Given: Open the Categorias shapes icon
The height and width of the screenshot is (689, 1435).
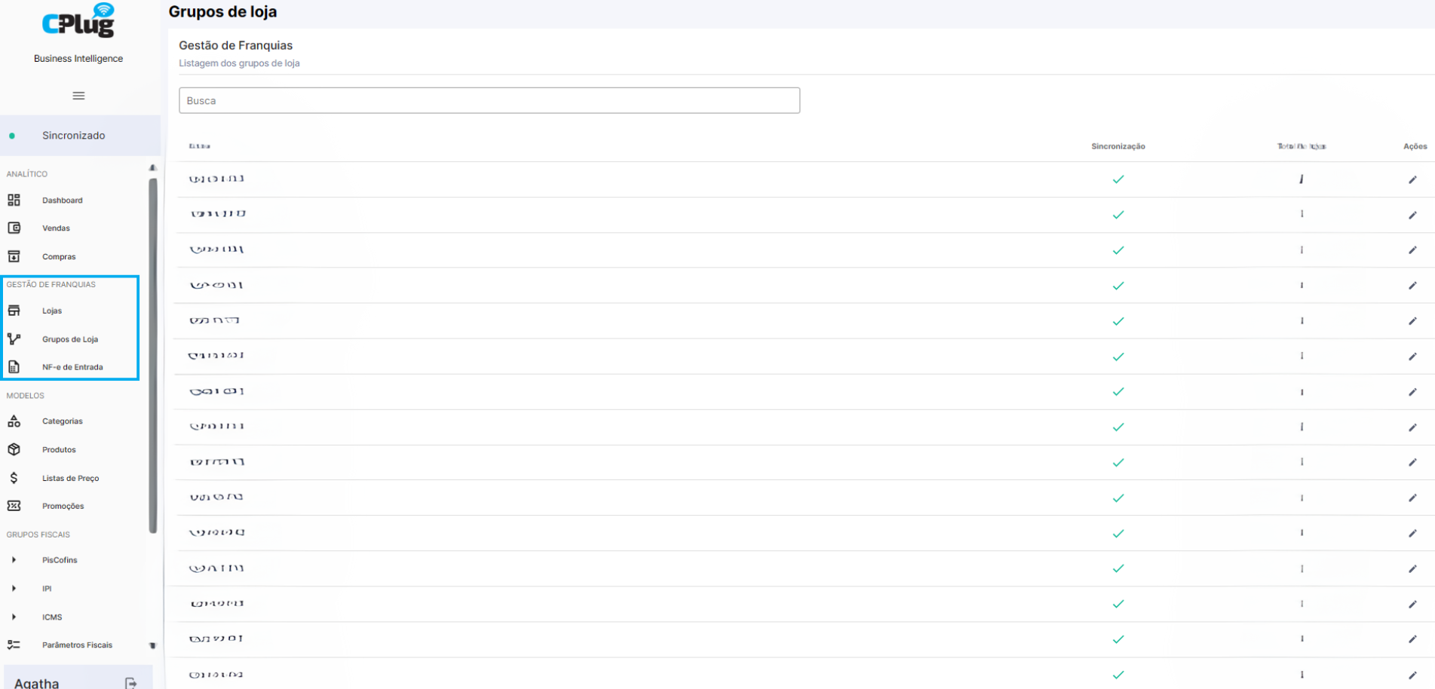Looking at the screenshot, I should pos(14,421).
